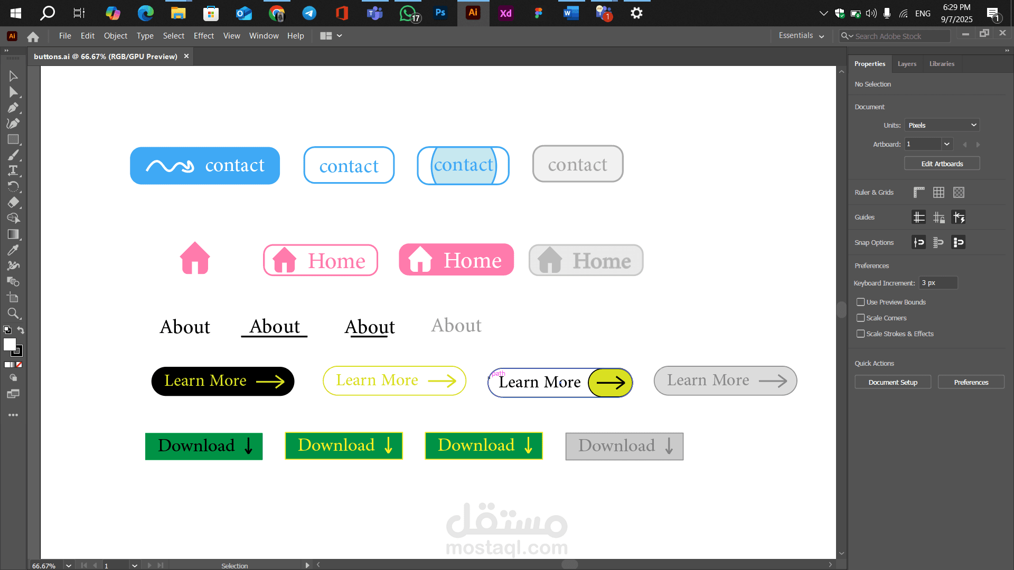Select the Direct Selection tool
The height and width of the screenshot is (570, 1014).
tap(13, 92)
